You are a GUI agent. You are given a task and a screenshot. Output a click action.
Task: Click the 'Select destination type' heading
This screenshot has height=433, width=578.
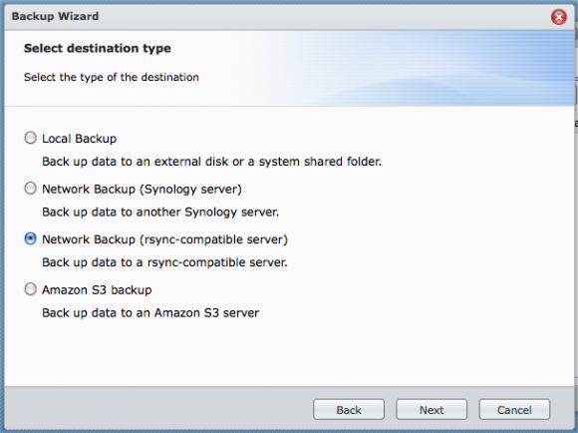tap(98, 48)
